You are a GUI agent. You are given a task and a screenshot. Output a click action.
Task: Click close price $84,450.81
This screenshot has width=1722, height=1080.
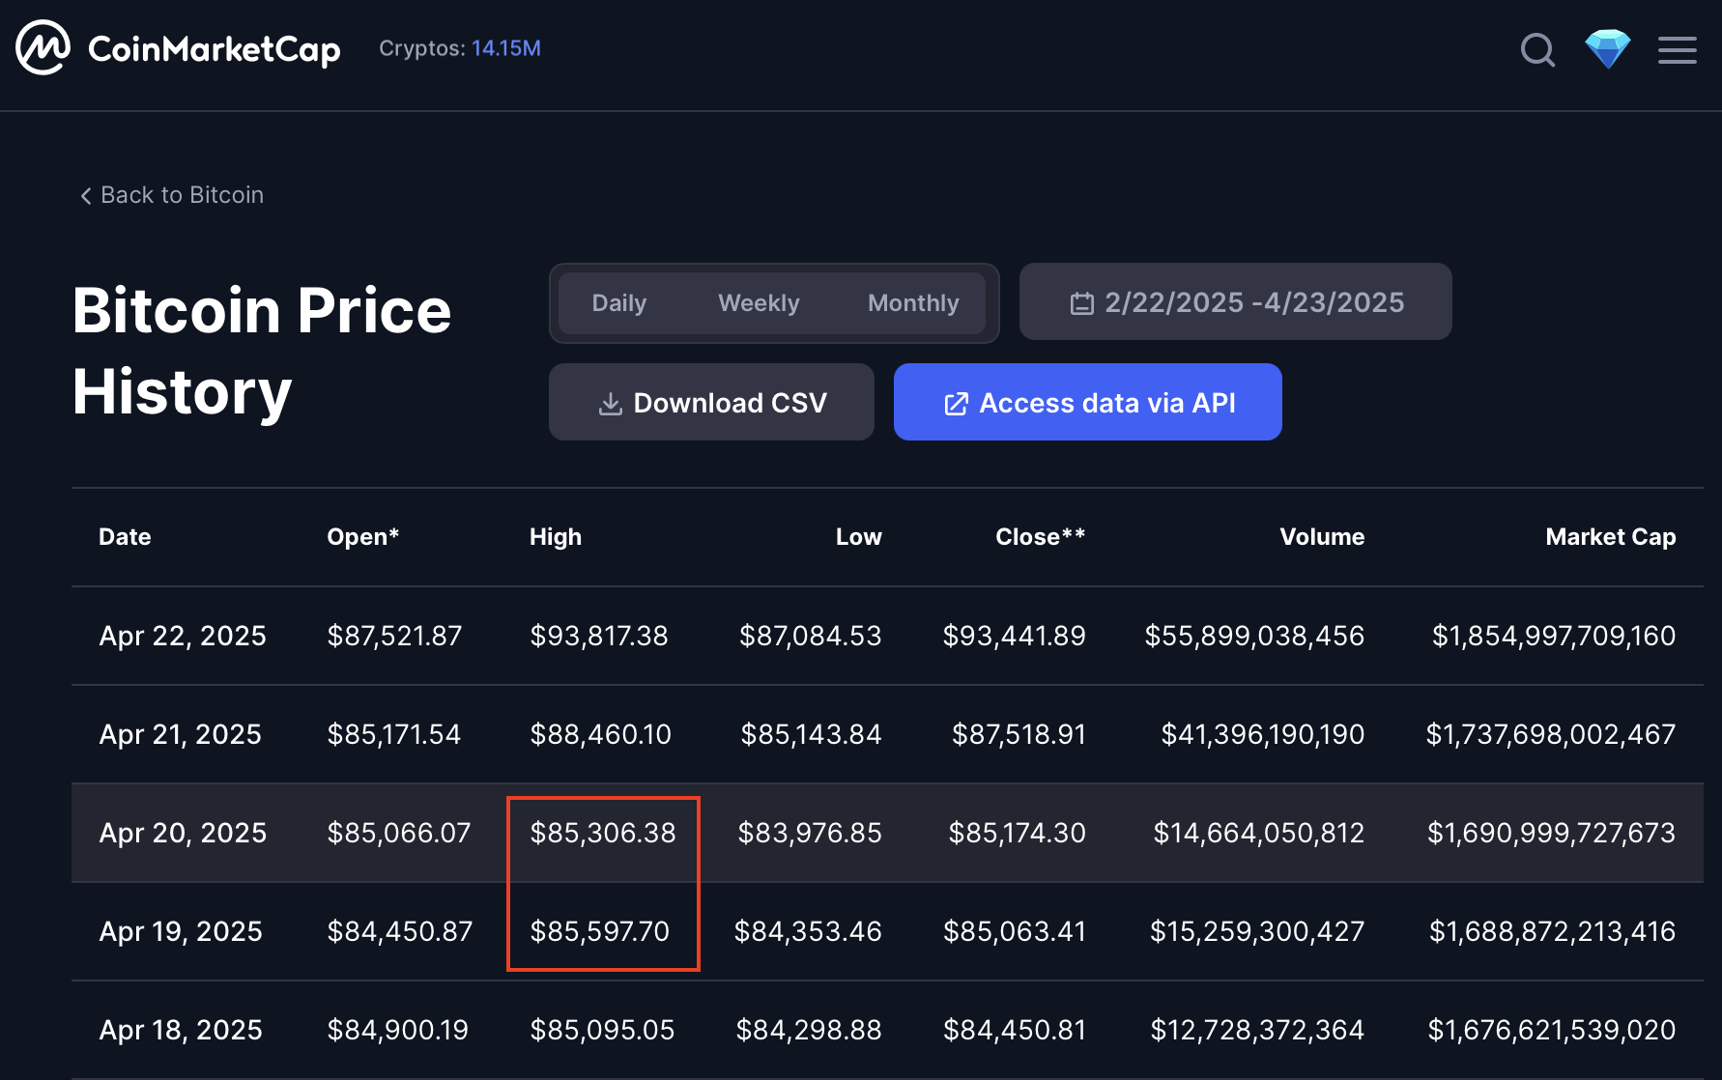[x=1015, y=1030]
